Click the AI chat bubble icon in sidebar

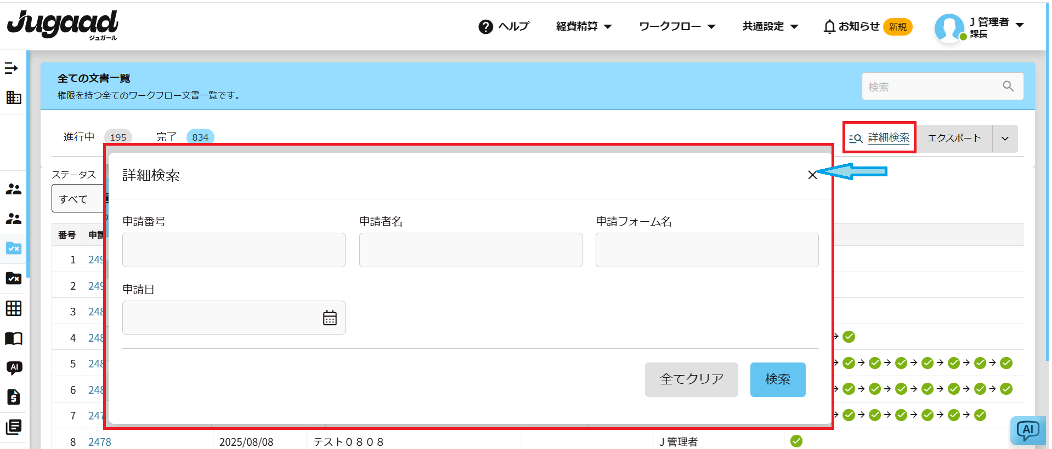click(14, 367)
